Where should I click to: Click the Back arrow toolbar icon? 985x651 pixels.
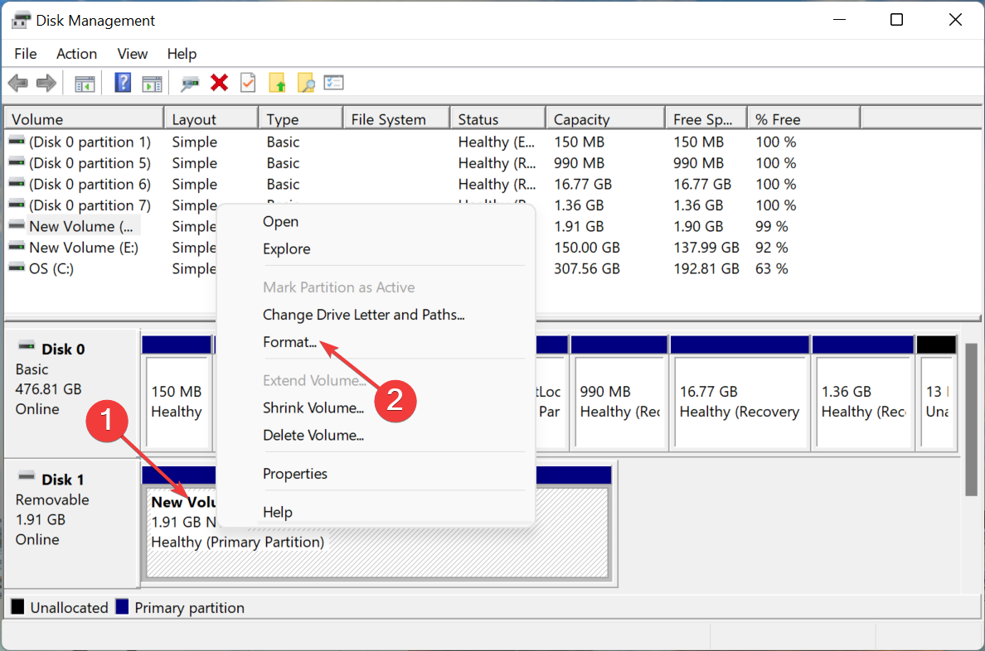pos(17,83)
